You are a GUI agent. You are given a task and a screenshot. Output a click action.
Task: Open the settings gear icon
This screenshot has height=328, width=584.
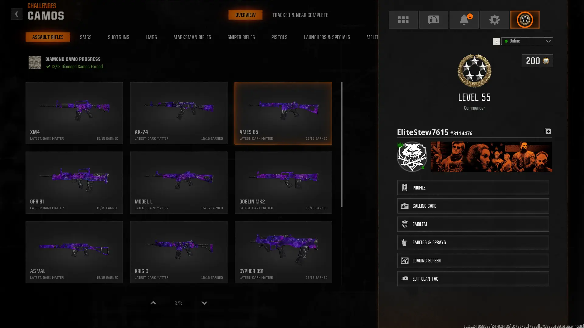point(494,20)
